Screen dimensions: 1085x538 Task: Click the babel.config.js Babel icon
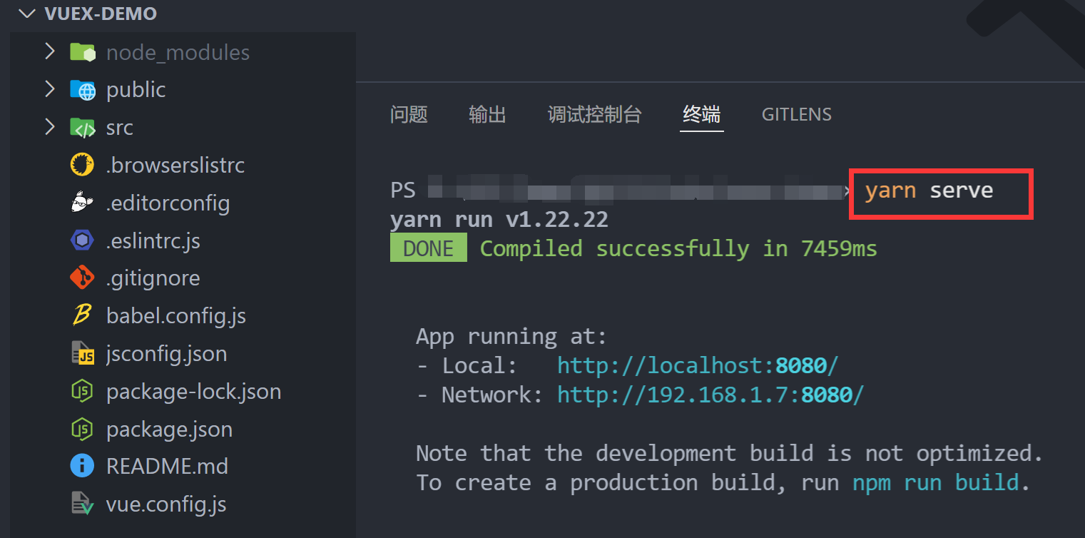pyautogui.click(x=82, y=315)
